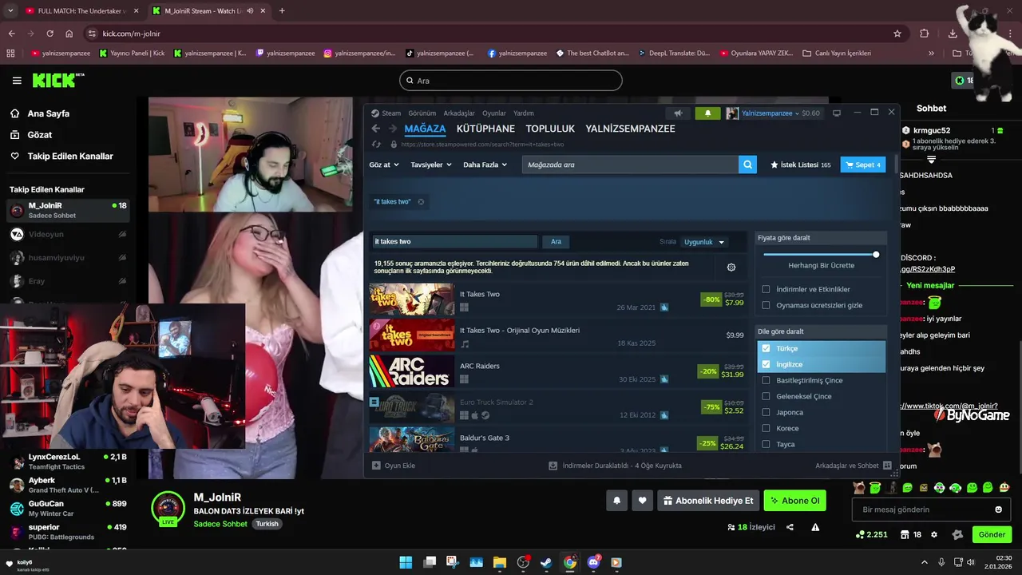Open the Görünüm menu in Steam
The height and width of the screenshot is (575, 1022).
pos(422,113)
